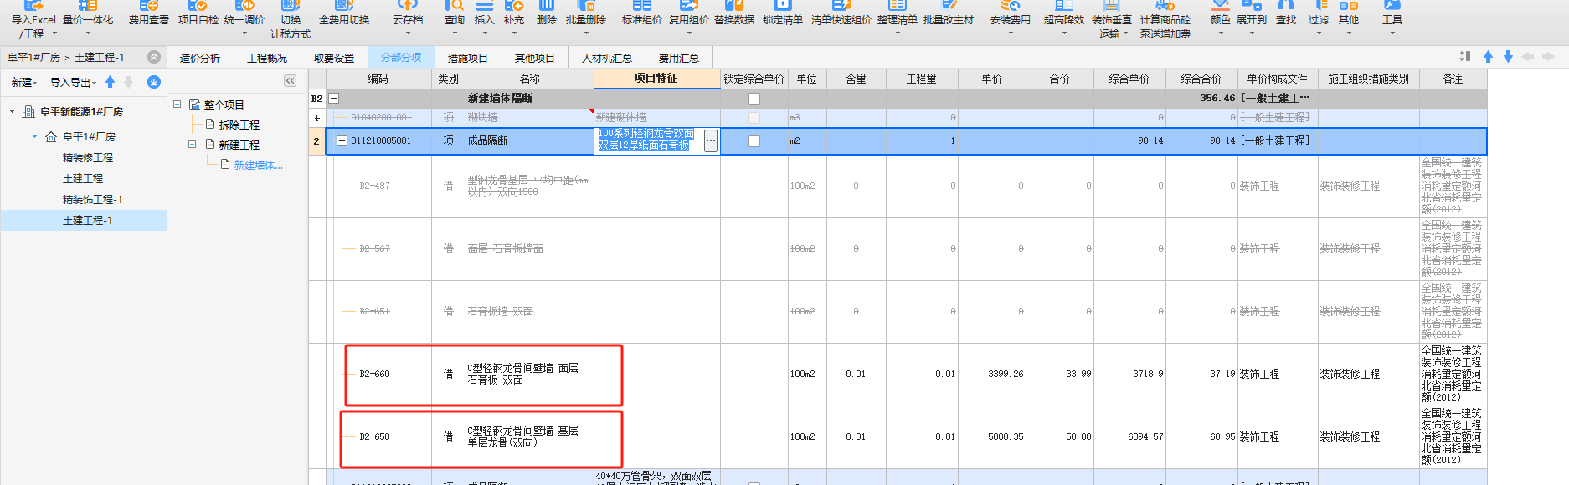Click 切换计税方式 toolbar button
1569x485 pixels.
[291, 18]
